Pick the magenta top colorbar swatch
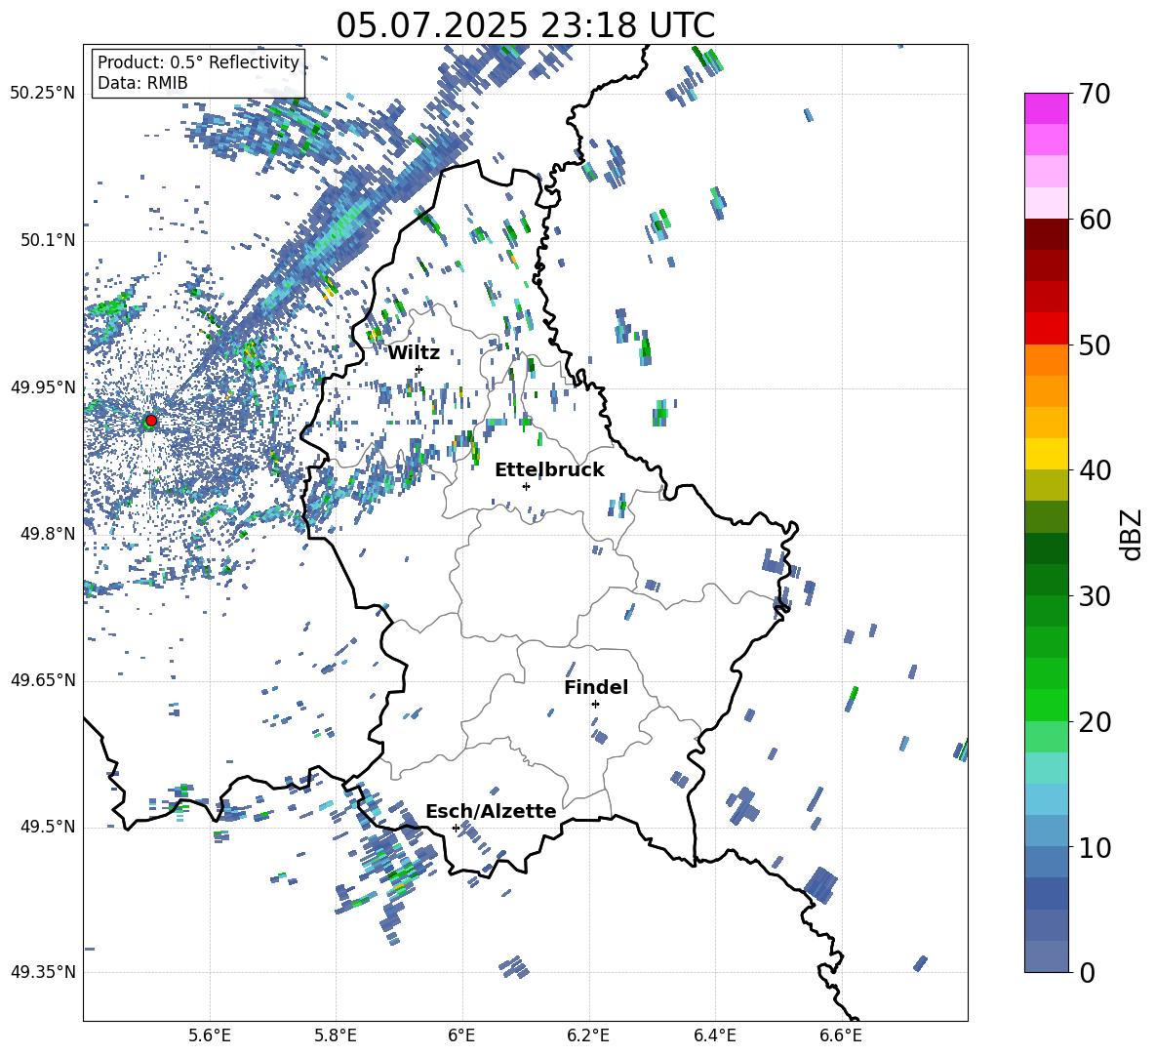The width and height of the screenshot is (1155, 1055). (1046, 108)
